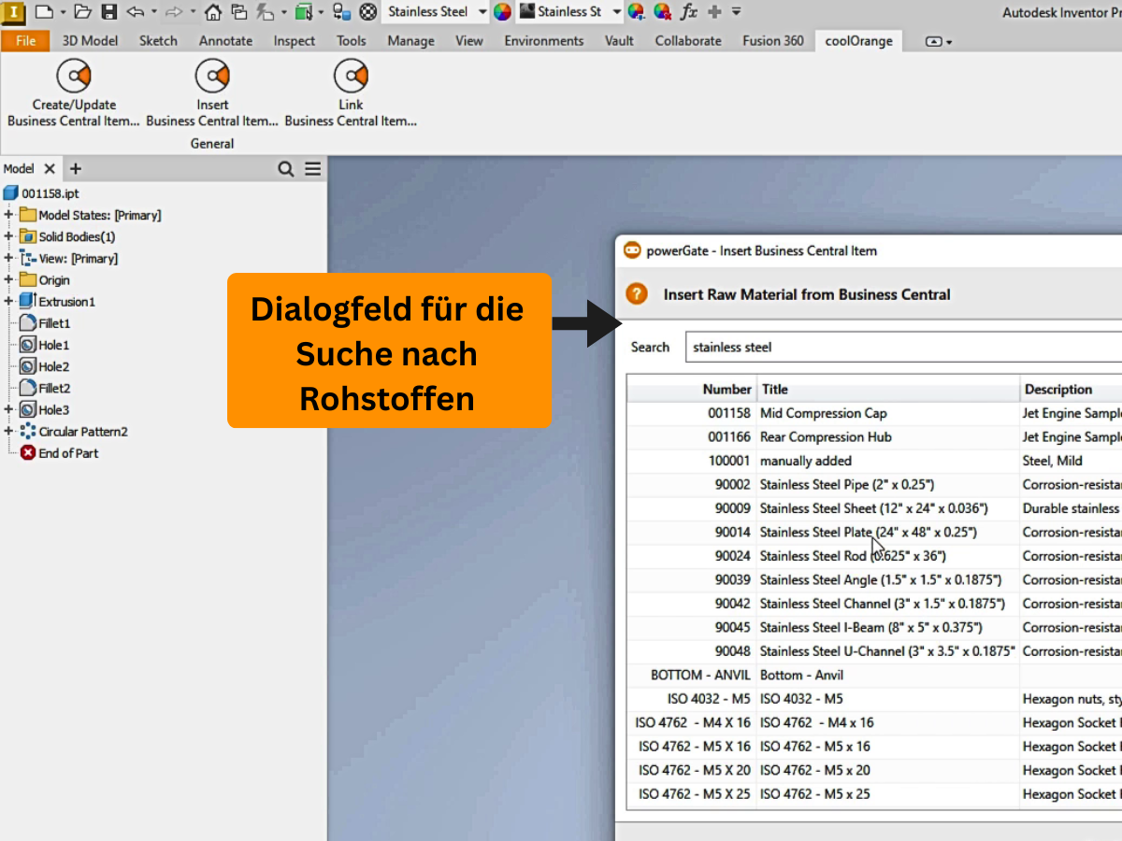1122x841 pixels.
Task: Click the checkered sphere icon beside Stainless Steel material
Action: click(368, 12)
